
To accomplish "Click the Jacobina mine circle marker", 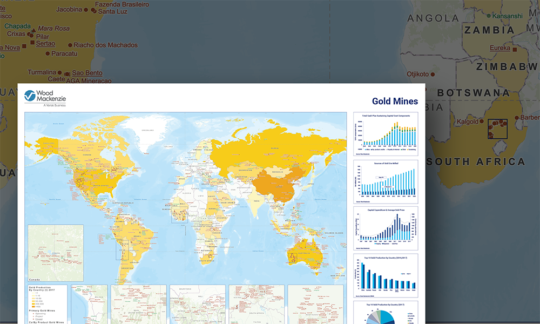I will (87, 10).
